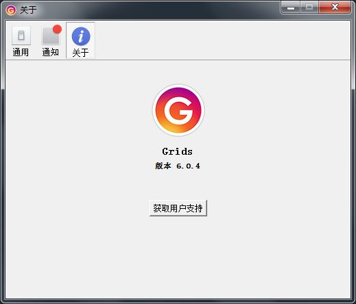Switch to the 通知 notifications tab
This screenshot has height=304, width=356.
pyautogui.click(x=51, y=41)
